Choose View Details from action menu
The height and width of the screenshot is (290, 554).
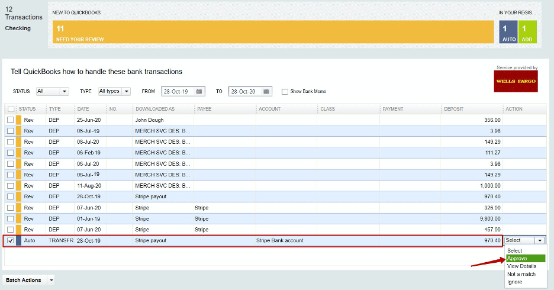(x=521, y=266)
